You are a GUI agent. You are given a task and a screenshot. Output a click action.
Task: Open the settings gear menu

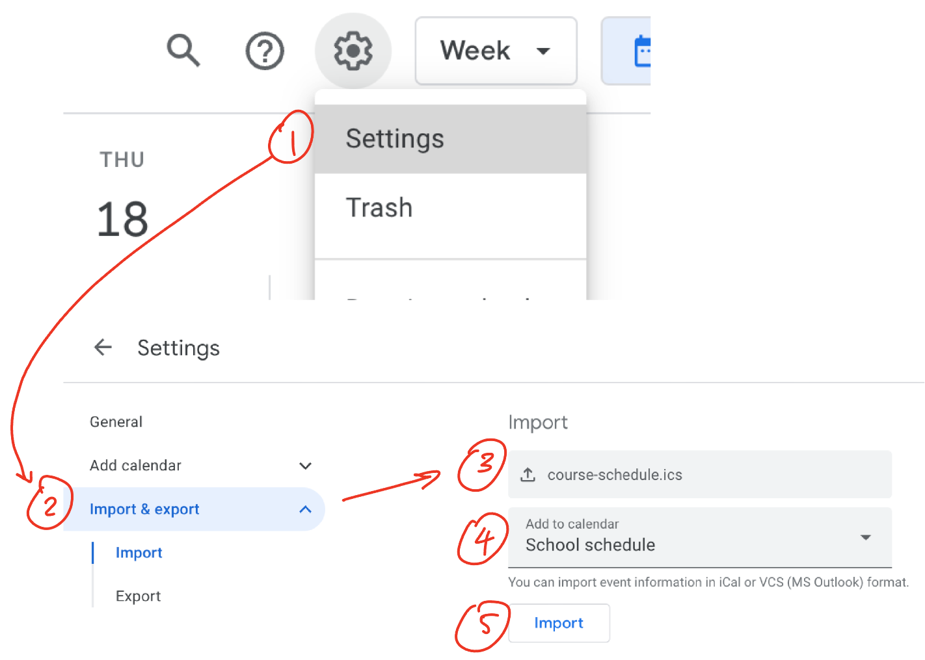tap(353, 51)
